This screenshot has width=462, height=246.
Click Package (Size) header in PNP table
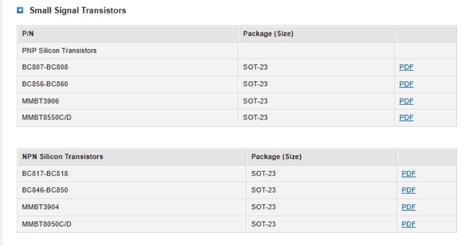[x=268, y=34]
